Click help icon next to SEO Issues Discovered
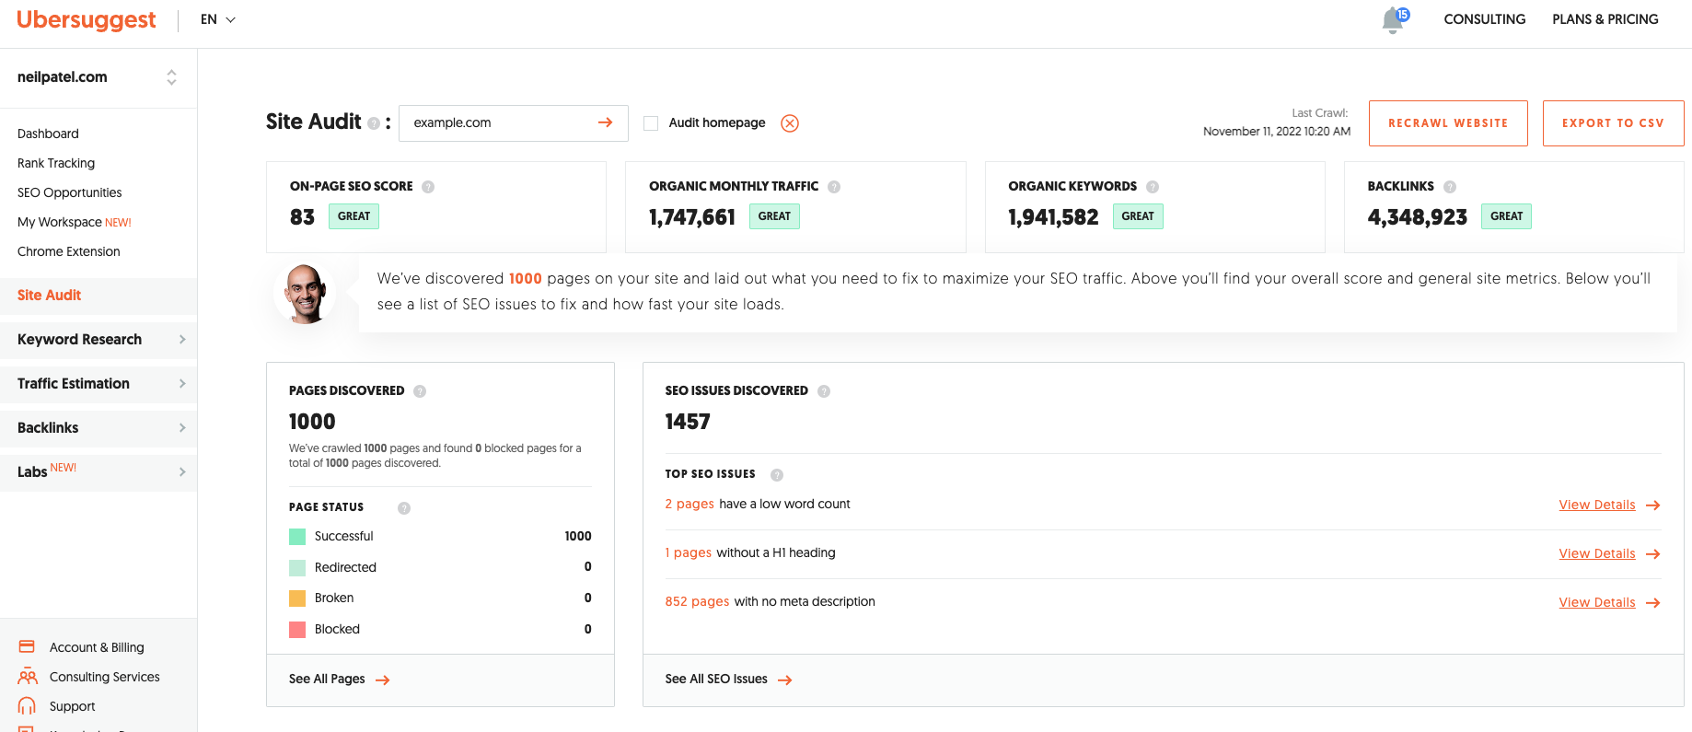The image size is (1692, 732). point(824,391)
